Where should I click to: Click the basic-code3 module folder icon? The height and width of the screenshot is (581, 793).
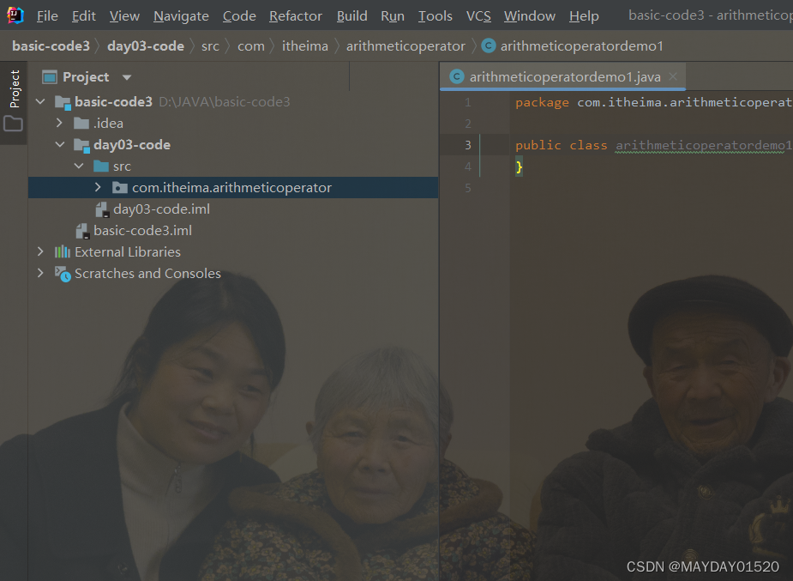(x=63, y=102)
